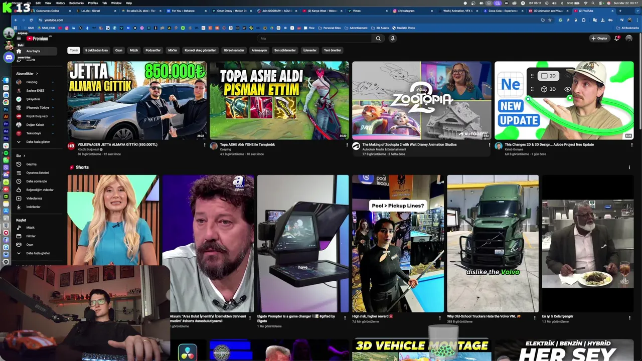Open the Casping subscription channel

pos(36,82)
